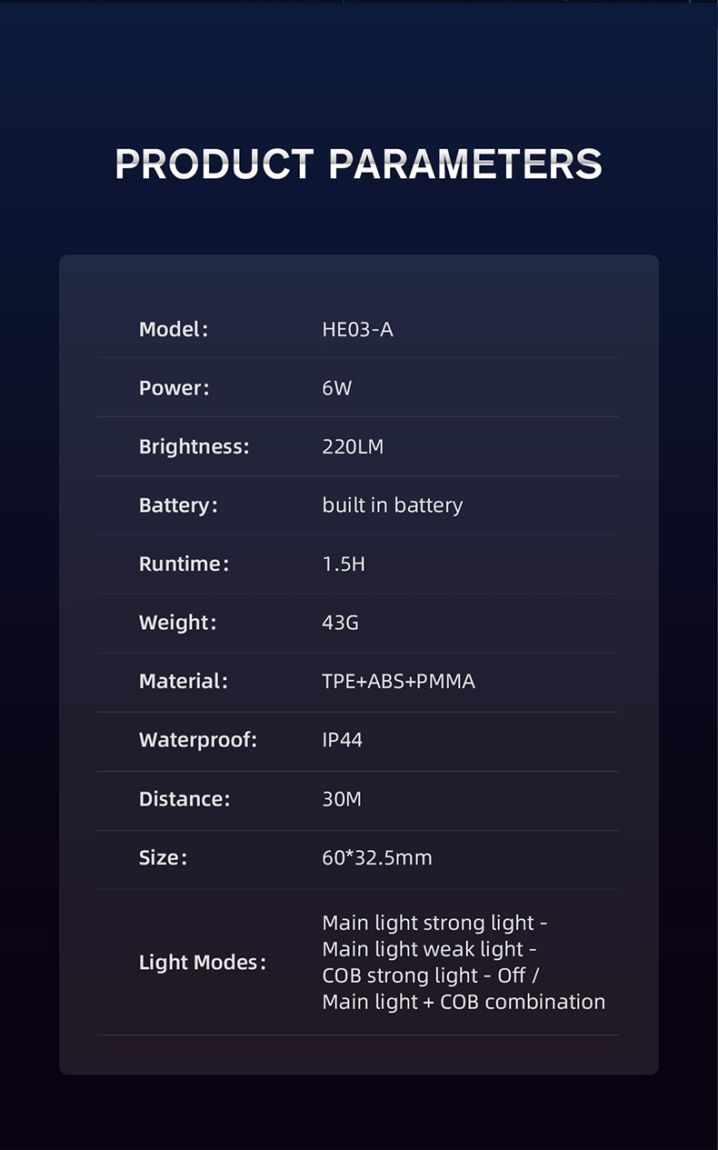
Task: Select the Weight label
Action: pos(177,623)
